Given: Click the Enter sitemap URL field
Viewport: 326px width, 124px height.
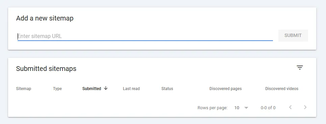Looking at the screenshot, I should coord(145,36).
